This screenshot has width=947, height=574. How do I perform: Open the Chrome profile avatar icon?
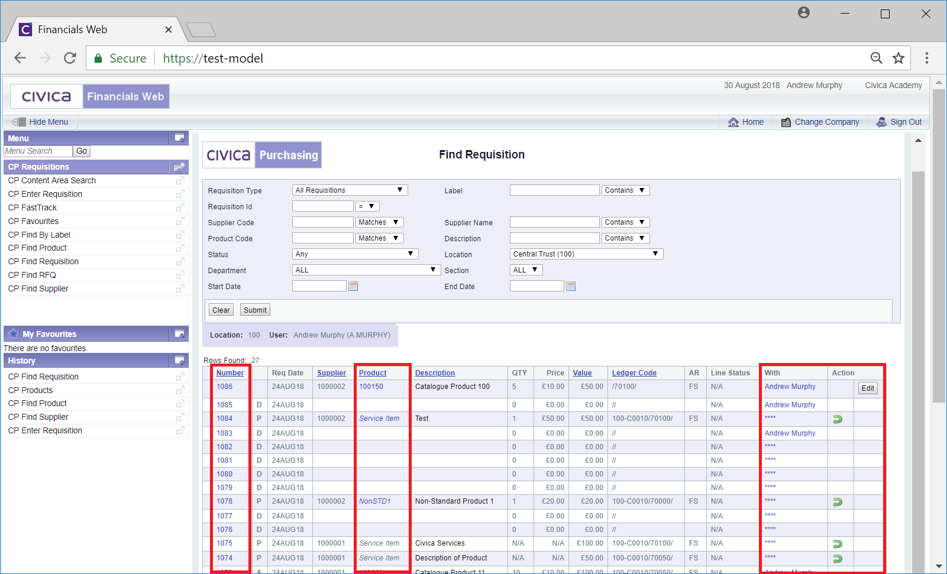(804, 12)
